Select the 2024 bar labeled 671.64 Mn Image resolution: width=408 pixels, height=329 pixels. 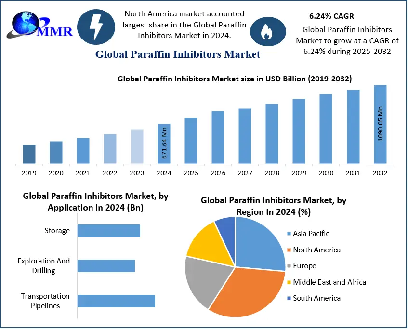164,144
